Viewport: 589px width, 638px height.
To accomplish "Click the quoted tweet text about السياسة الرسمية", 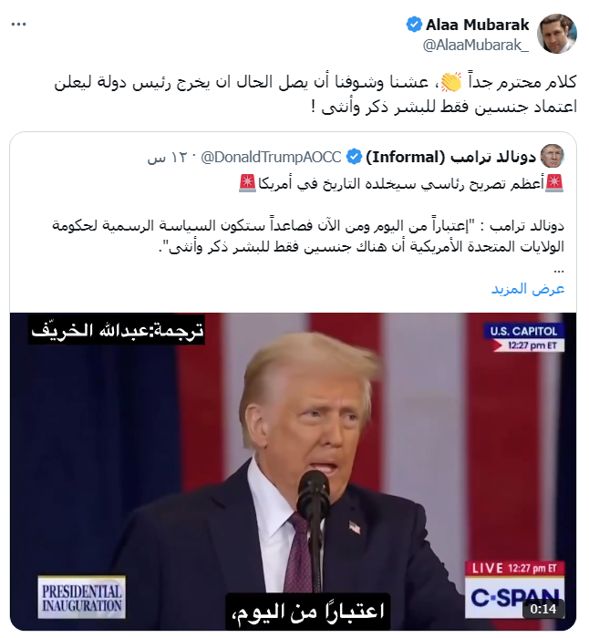I will click(308, 236).
